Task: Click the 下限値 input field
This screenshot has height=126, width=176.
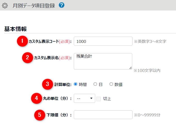Action: tap(103, 115)
